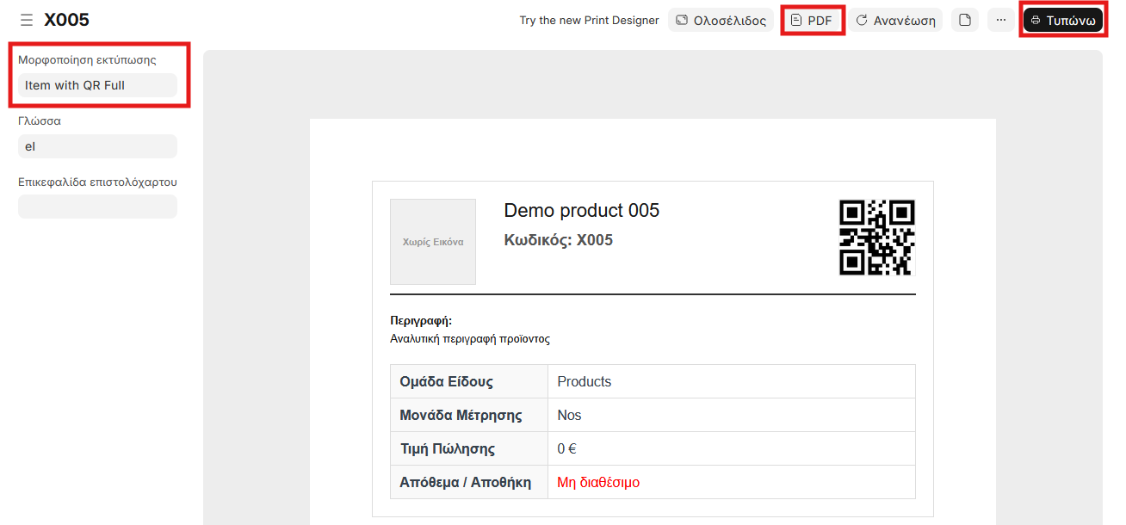
Task: Click the Κωδικός: X005 code text
Action: coord(558,240)
